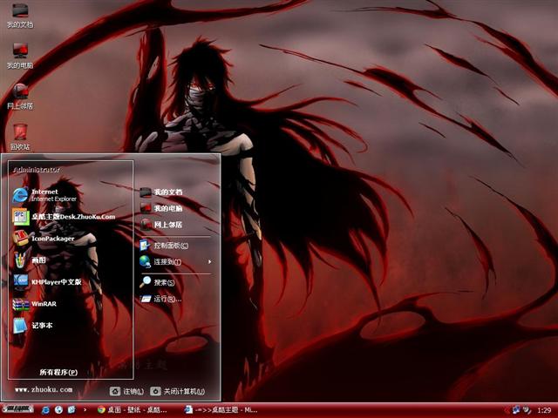Open WinRAR from Start menu
This screenshot has width=558, height=418.
(x=35, y=304)
